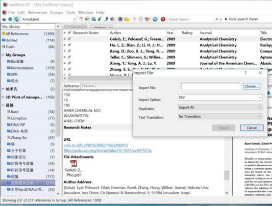This screenshot has height=206, width=272.
Task: Click the Import File path field
Action: point(210,86)
